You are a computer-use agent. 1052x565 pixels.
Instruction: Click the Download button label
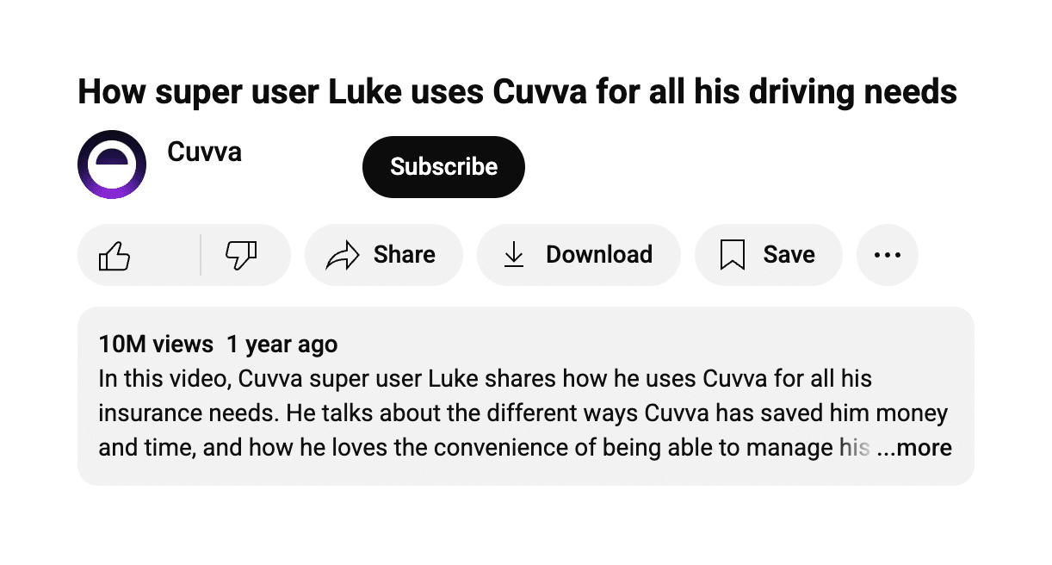(x=599, y=255)
